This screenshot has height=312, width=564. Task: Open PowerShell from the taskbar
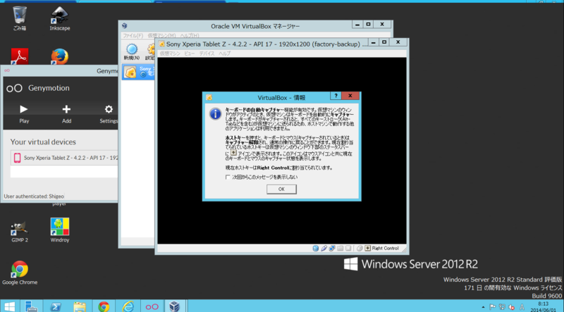56,306
